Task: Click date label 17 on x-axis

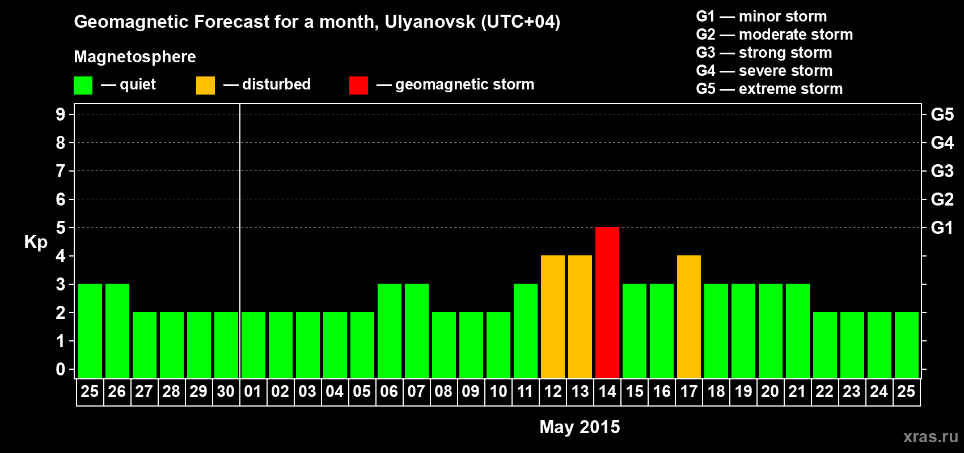Action: [x=689, y=392]
